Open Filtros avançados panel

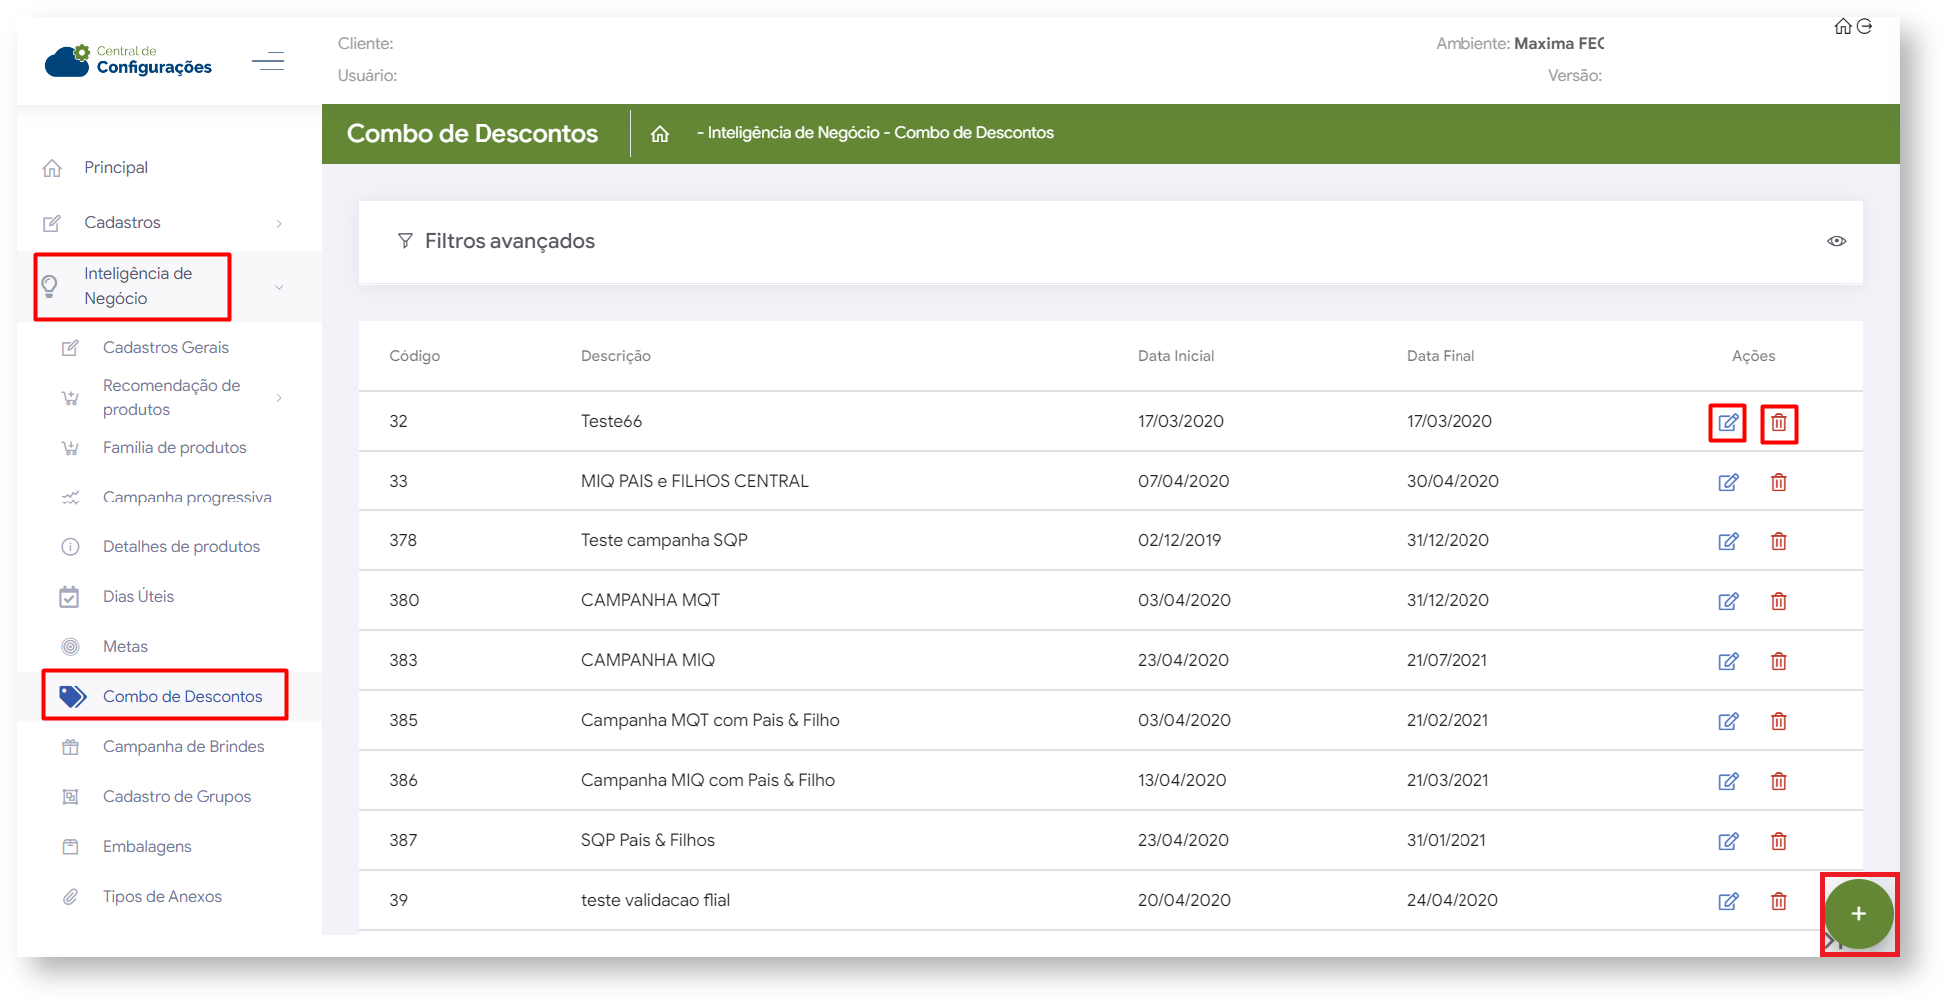coord(508,241)
